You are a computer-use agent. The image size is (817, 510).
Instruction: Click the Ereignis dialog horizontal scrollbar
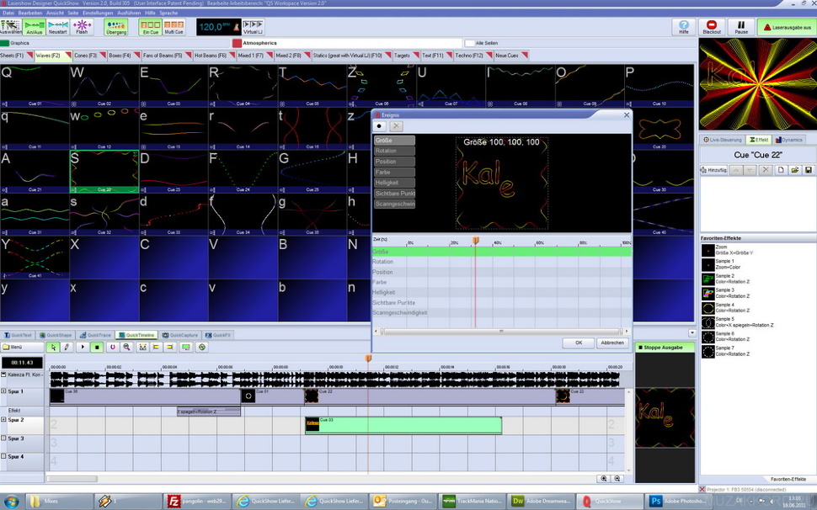tap(500, 332)
